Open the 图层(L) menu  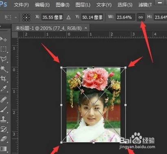83,5
